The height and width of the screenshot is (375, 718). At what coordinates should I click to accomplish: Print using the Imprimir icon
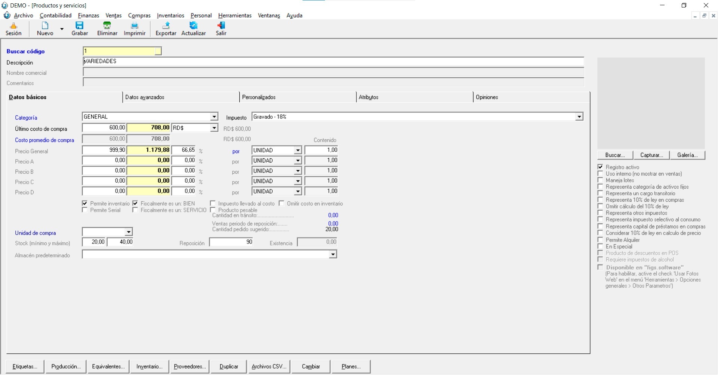134,28
